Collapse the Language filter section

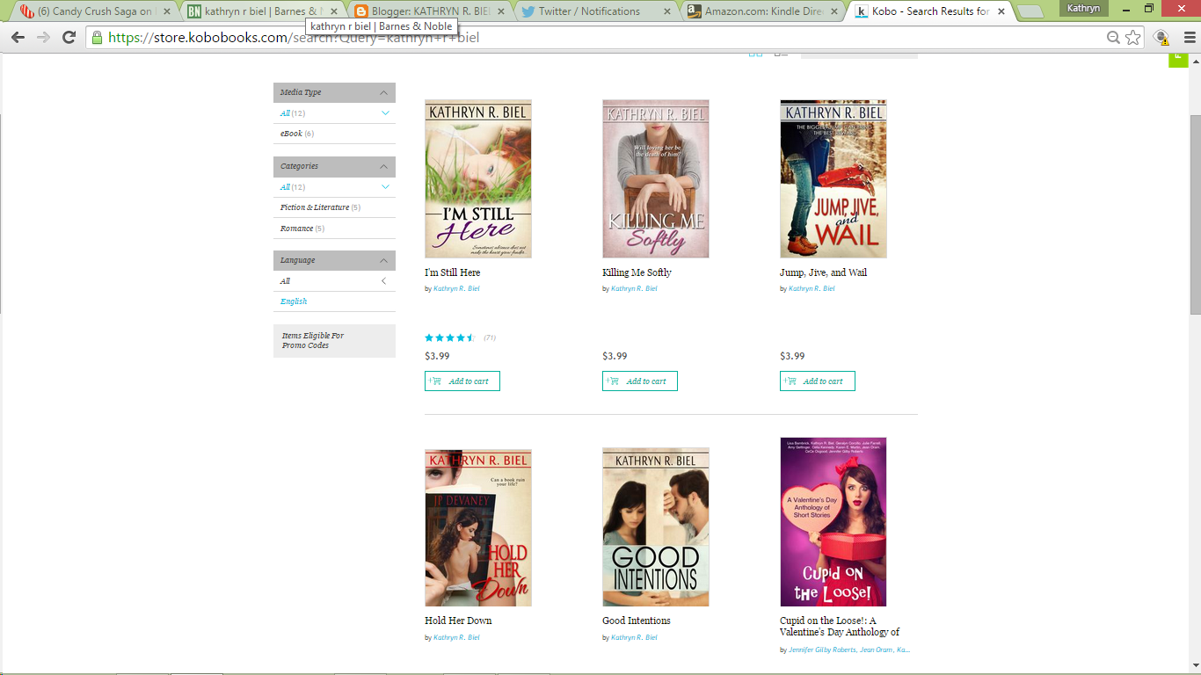(x=384, y=260)
